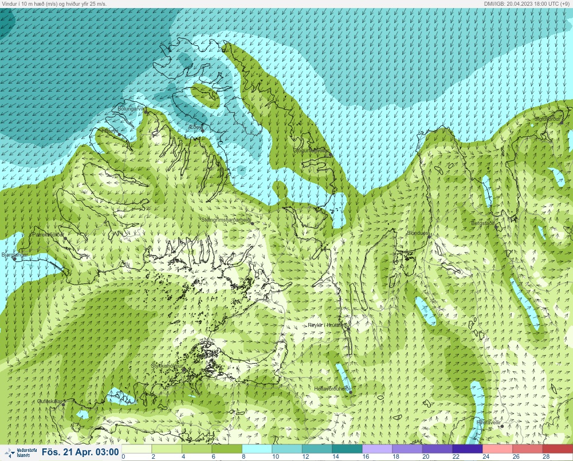Select the Æðey station label
This screenshot has height=461, width=573.
pyautogui.click(x=195, y=127)
